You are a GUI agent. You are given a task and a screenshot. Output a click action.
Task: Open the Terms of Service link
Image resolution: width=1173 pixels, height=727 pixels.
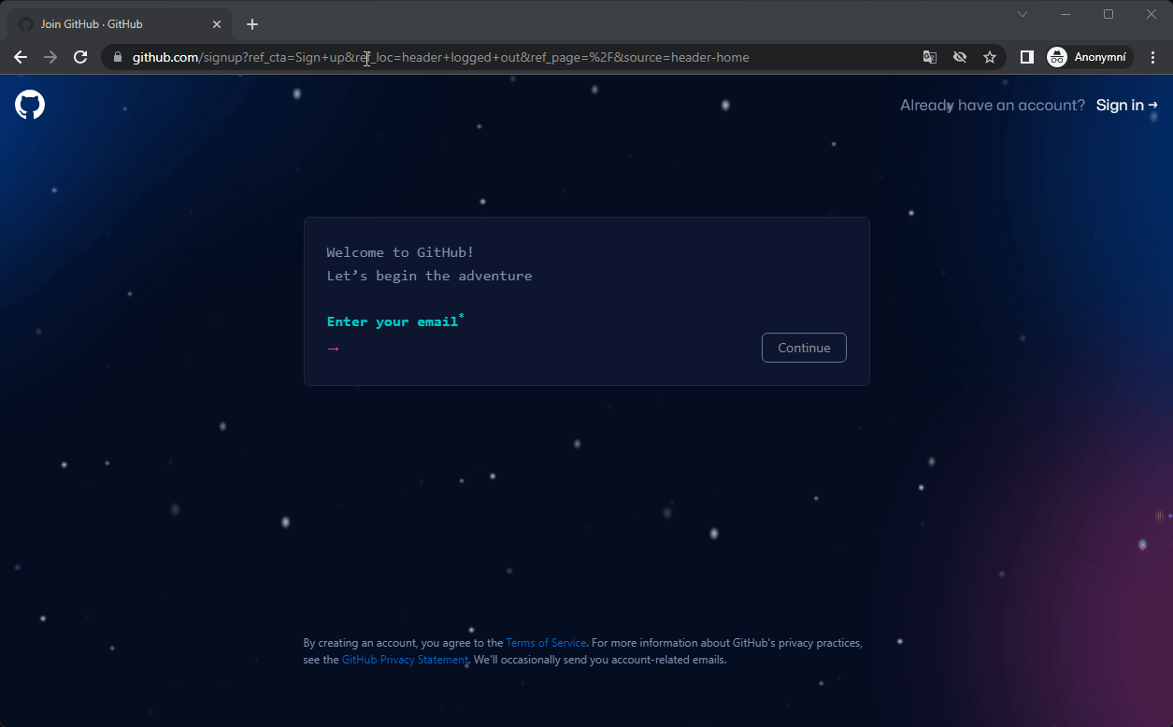click(x=546, y=642)
